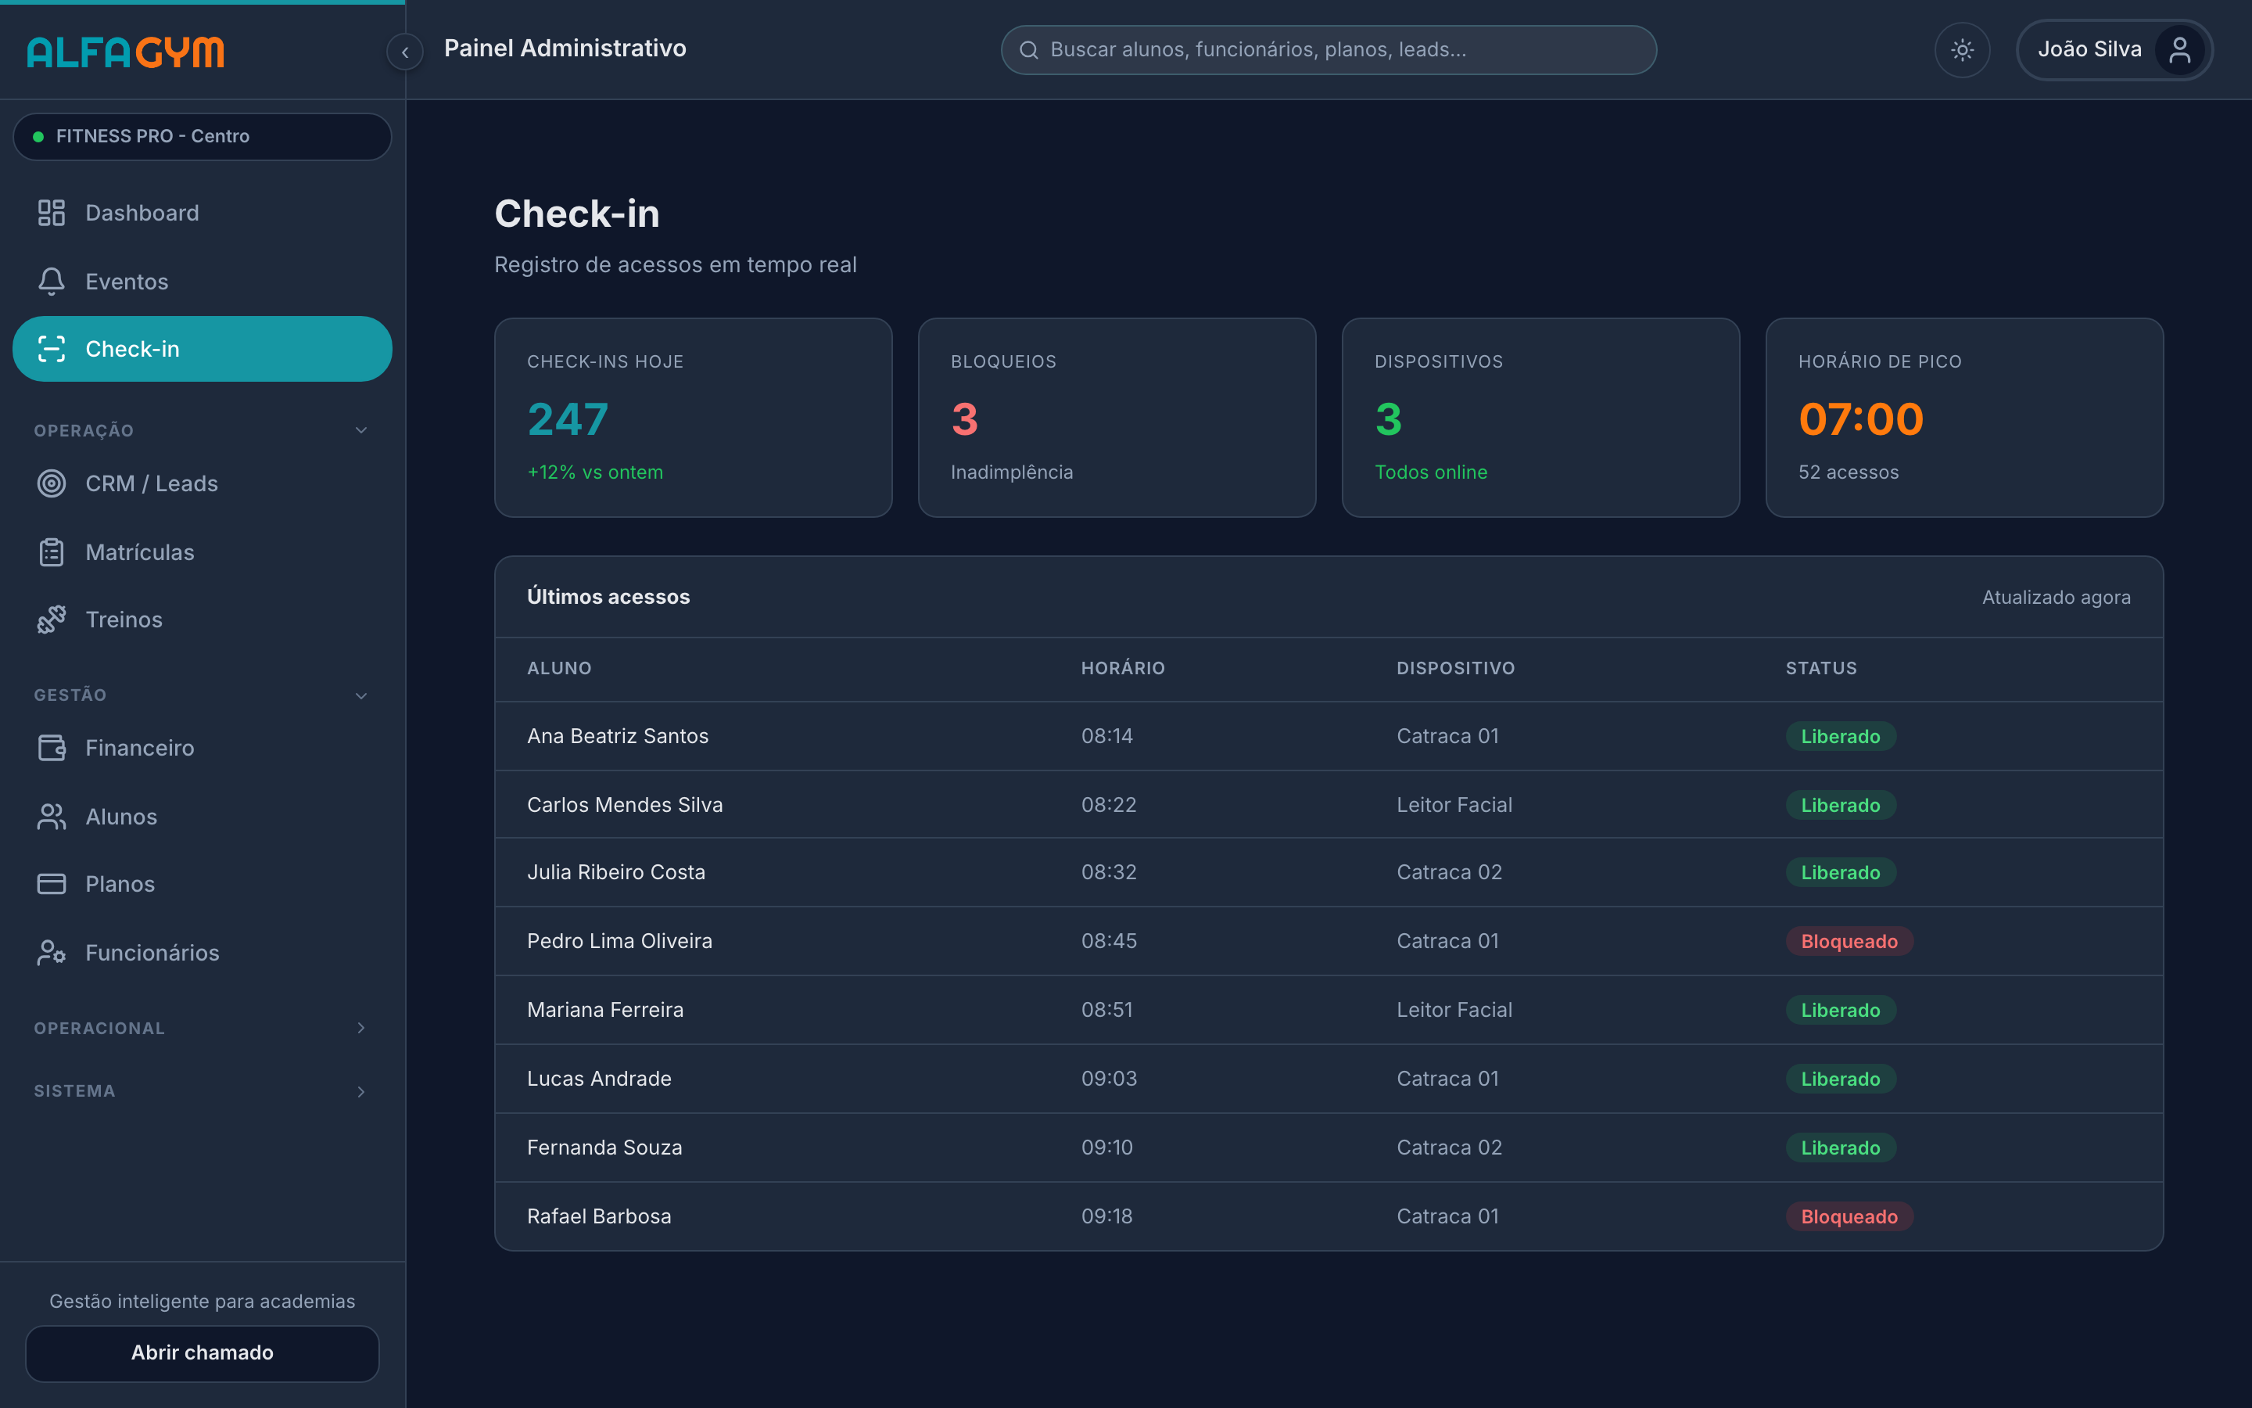Open the João Silva profile button
This screenshot has height=1408, width=2252.
(x=2114, y=49)
